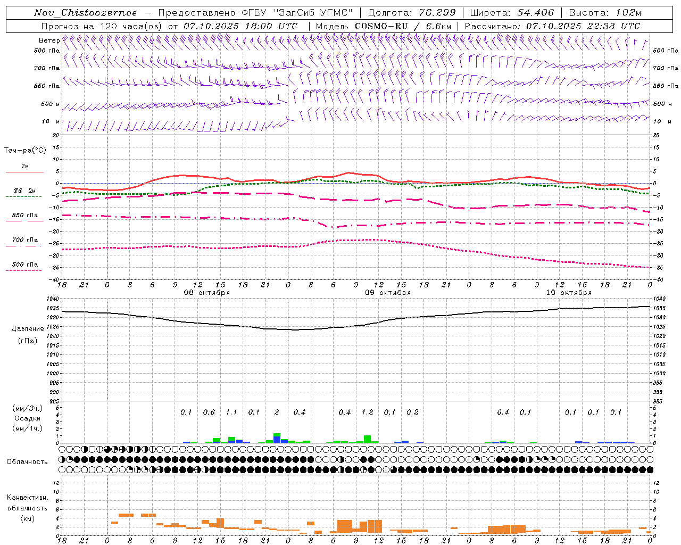The width and height of the screenshot is (681, 545).
Task: Click the magenta dotted 500 гПа legend line
Action: click(x=24, y=270)
